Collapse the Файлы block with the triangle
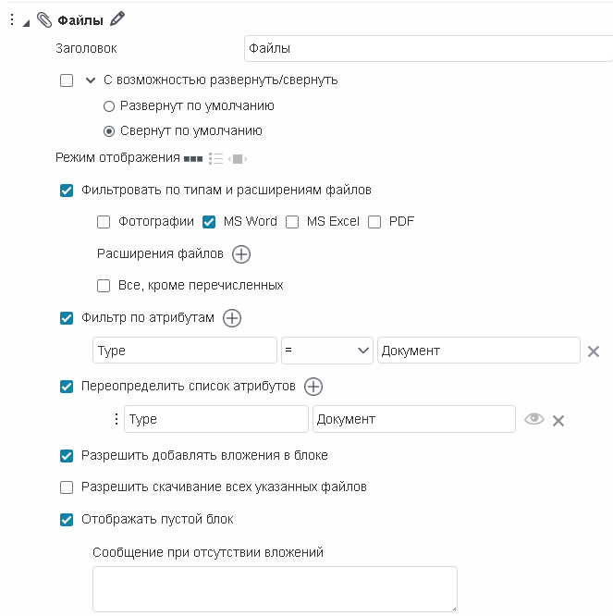 [26, 20]
